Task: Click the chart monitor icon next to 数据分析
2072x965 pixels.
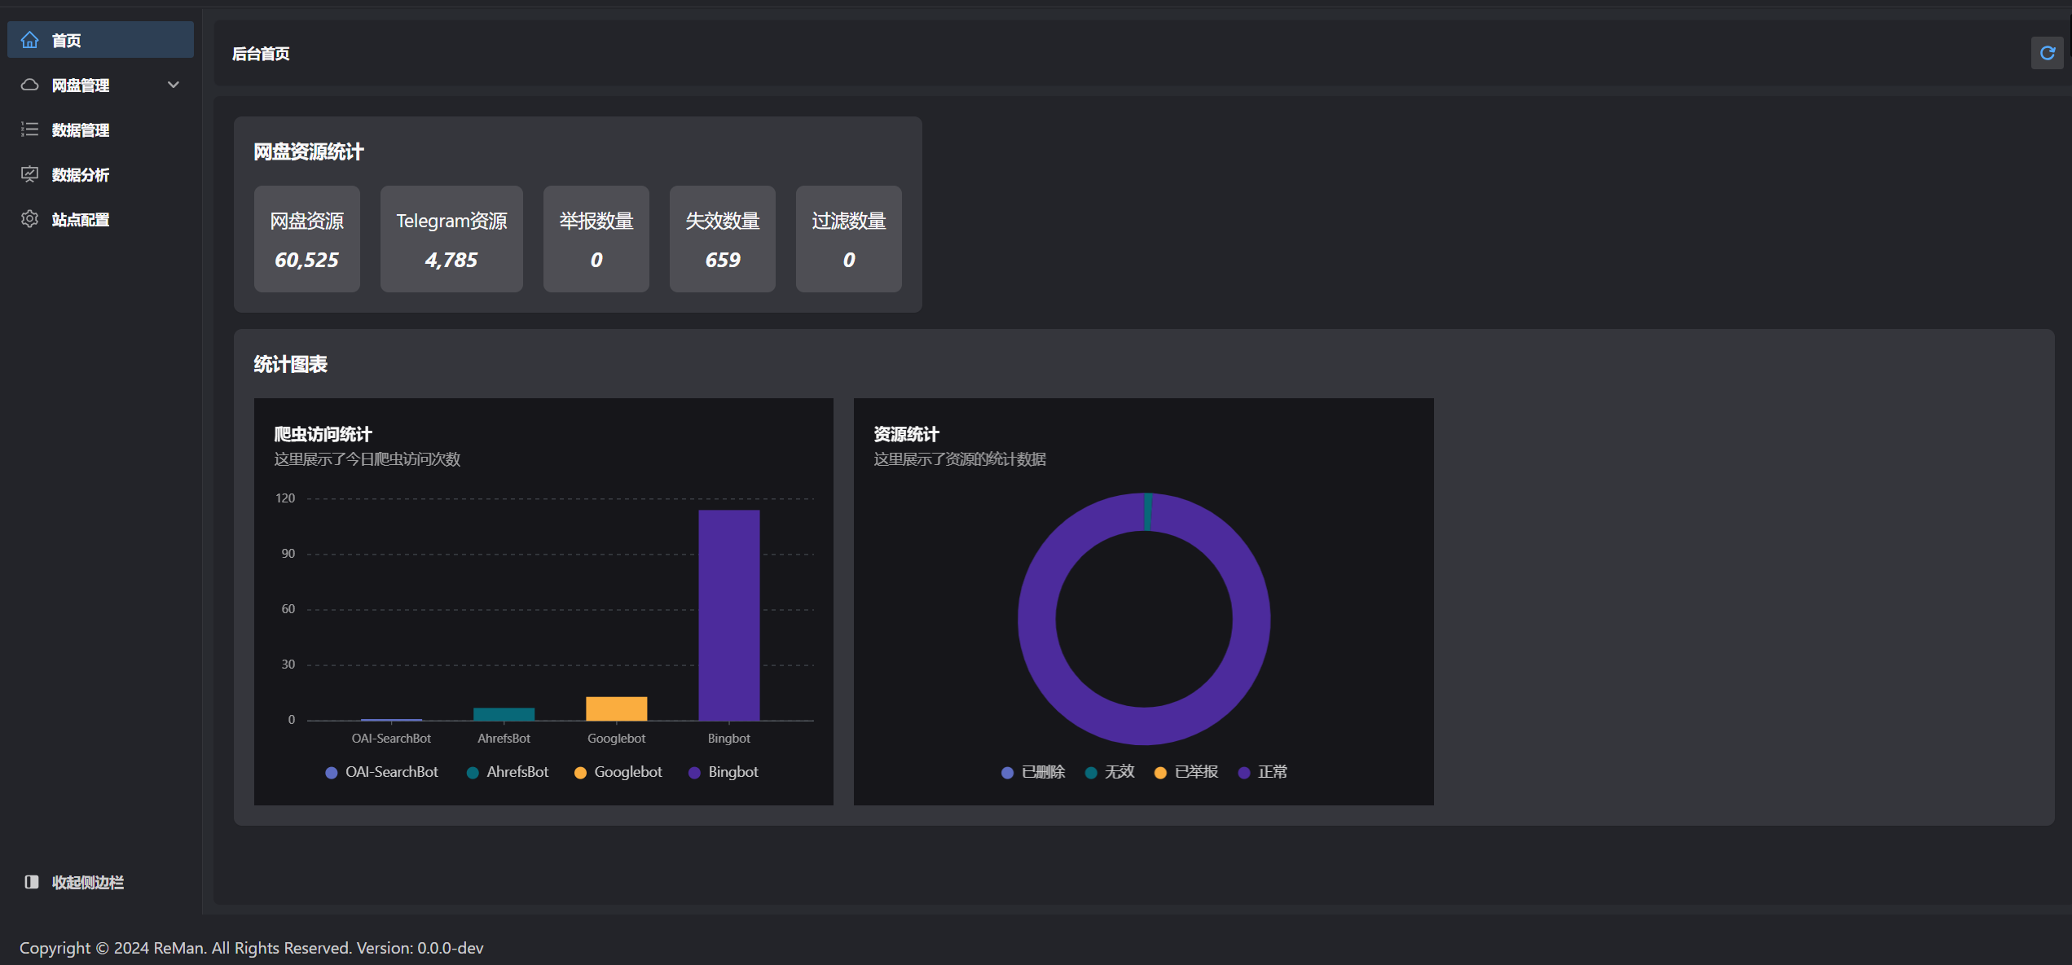Action: [x=30, y=174]
